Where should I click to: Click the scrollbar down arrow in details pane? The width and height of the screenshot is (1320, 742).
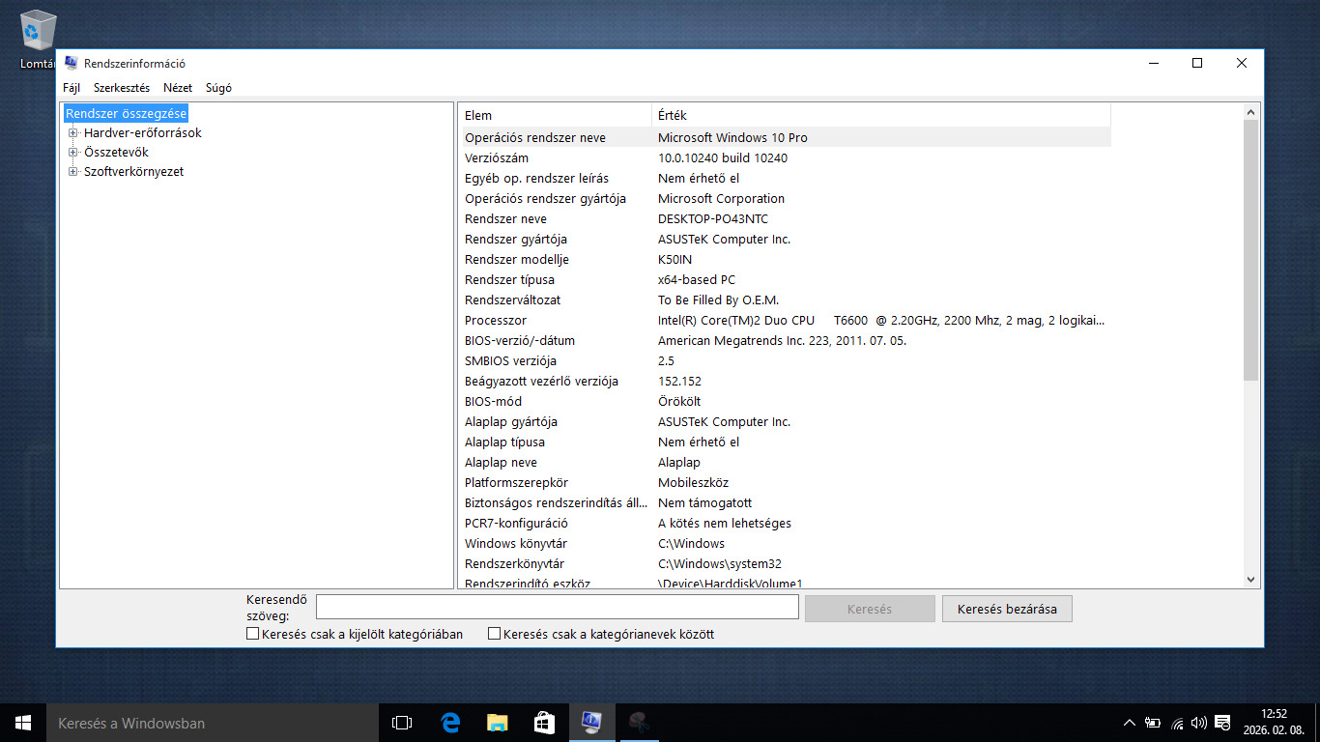click(x=1251, y=580)
